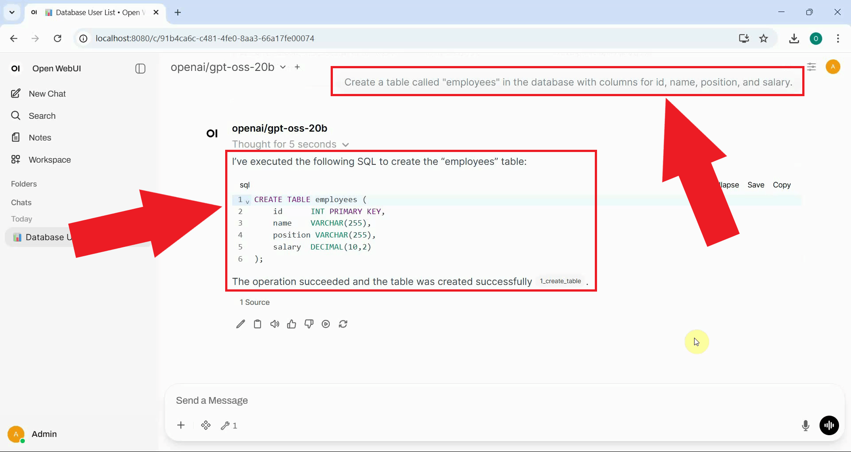Open the attachments plus menu

181,425
